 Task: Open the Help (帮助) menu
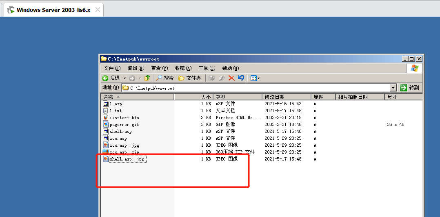pyautogui.click(x=230, y=68)
